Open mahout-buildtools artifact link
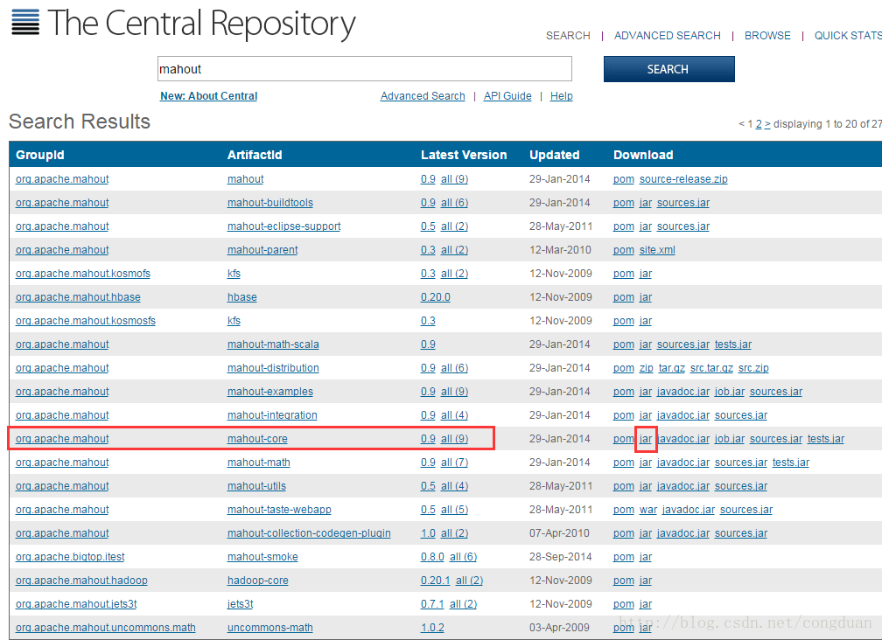This screenshot has height=640, width=882. (270, 203)
